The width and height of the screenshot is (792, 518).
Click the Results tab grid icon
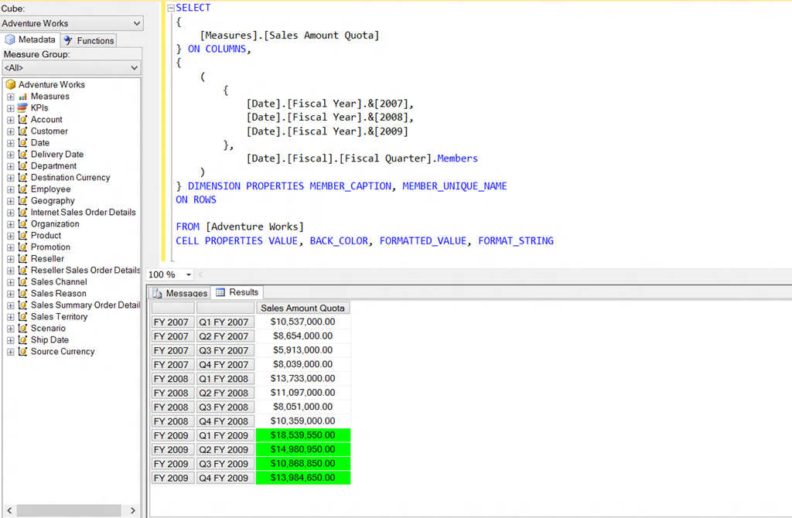coord(220,292)
